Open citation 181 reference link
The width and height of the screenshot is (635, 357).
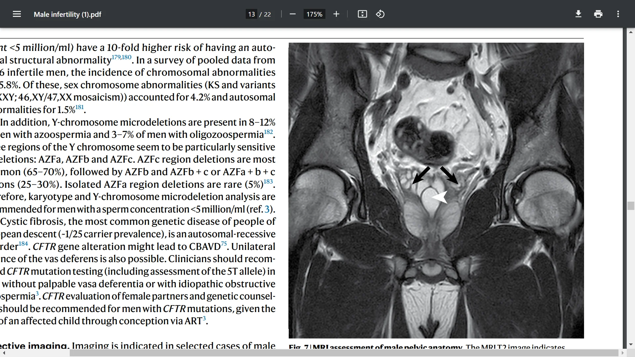pyautogui.click(x=79, y=107)
